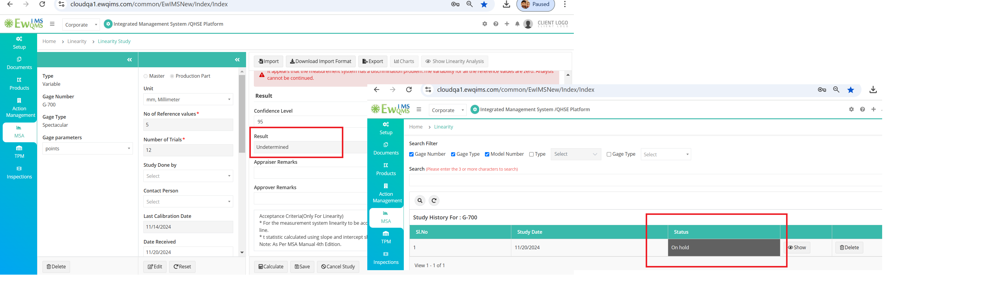Open the Type filter Select dropdown
Image resolution: width=995 pixels, height=286 pixels.
(x=576, y=154)
